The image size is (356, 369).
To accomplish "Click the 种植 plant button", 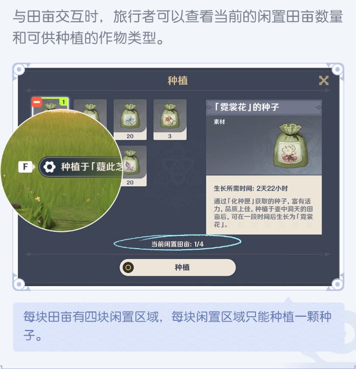I will tap(178, 267).
